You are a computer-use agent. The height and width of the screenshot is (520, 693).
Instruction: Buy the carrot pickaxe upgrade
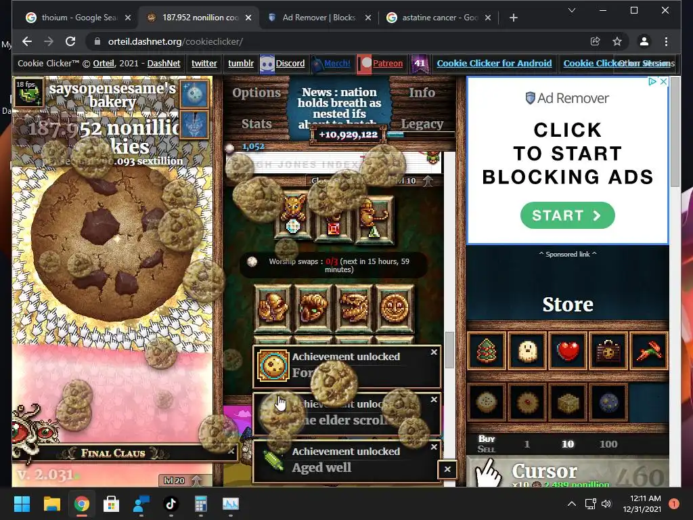pyautogui.click(x=648, y=351)
